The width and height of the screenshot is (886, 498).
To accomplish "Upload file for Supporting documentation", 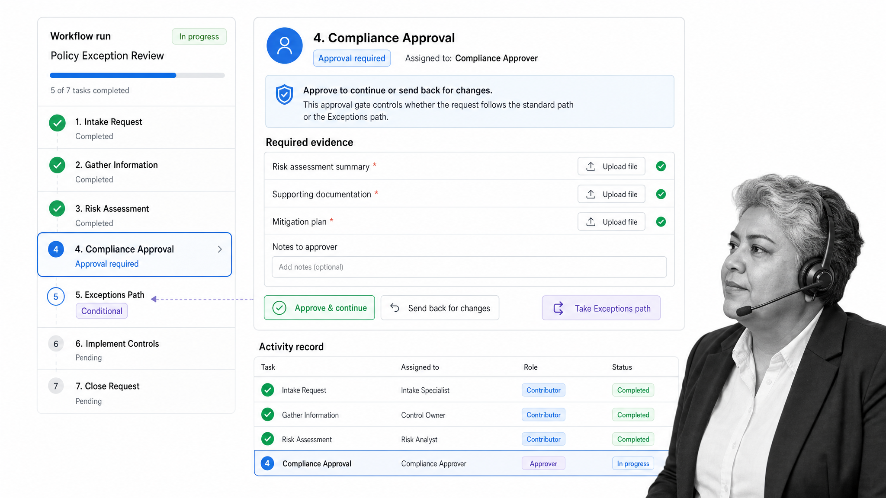I will click(x=611, y=194).
